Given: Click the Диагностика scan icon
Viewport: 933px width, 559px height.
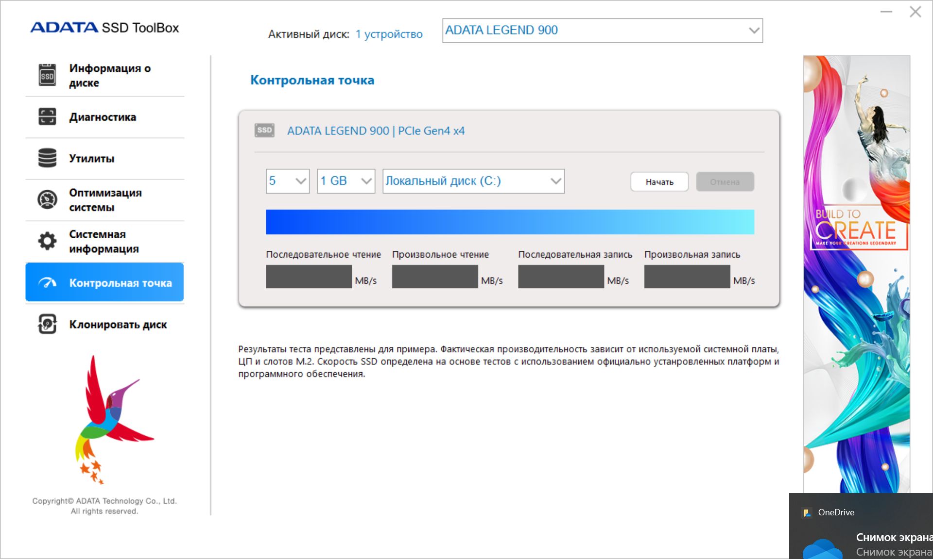Looking at the screenshot, I should (x=47, y=116).
